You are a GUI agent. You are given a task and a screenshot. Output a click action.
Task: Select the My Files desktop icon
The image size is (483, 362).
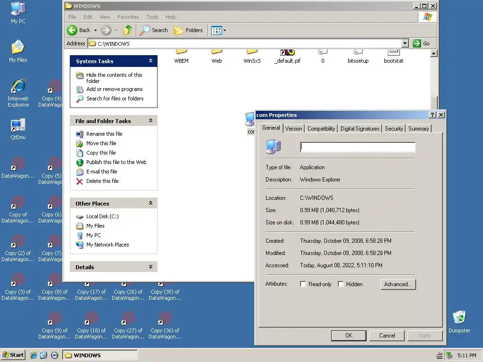(x=18, y=51)
